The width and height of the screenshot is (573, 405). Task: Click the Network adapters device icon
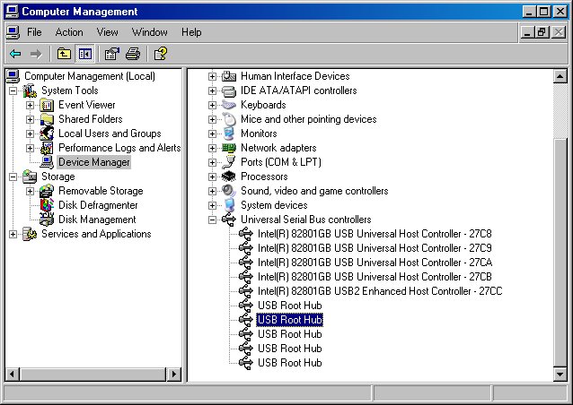229,148
